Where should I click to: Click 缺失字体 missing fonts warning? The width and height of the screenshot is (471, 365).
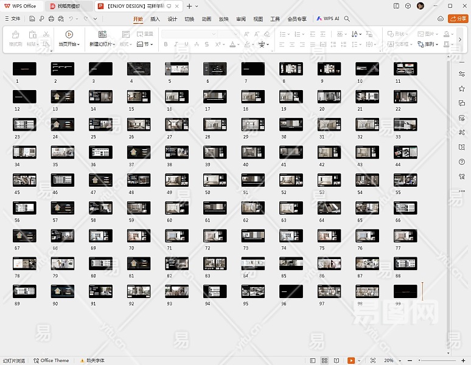point(94,361)
